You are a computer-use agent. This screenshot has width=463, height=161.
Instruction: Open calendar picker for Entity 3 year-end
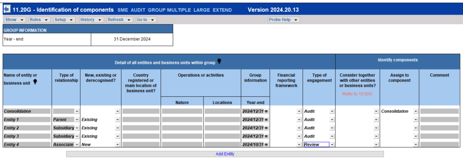coord(266,136)
